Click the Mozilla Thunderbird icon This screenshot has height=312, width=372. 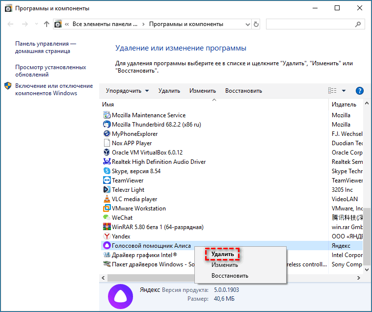107,125
